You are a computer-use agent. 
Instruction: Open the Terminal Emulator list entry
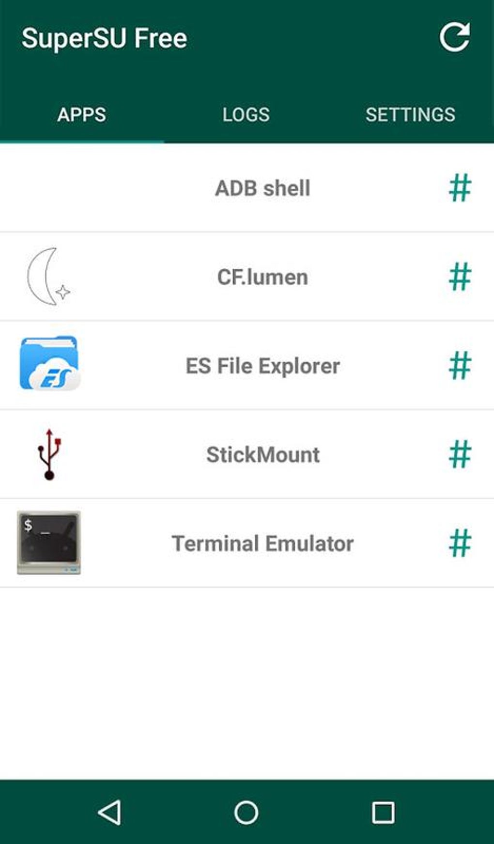pos(262,544)
